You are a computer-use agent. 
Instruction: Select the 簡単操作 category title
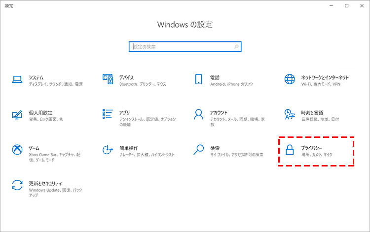tap(129, 148)
